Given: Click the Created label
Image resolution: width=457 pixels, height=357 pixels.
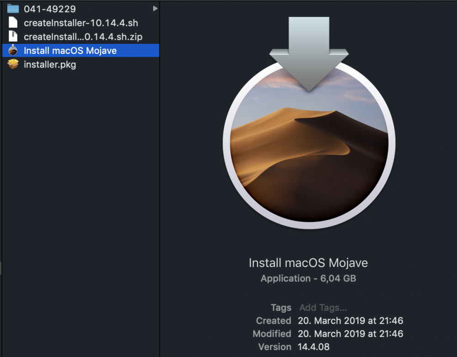Looking at the screenshot, I should coord(274,320).
